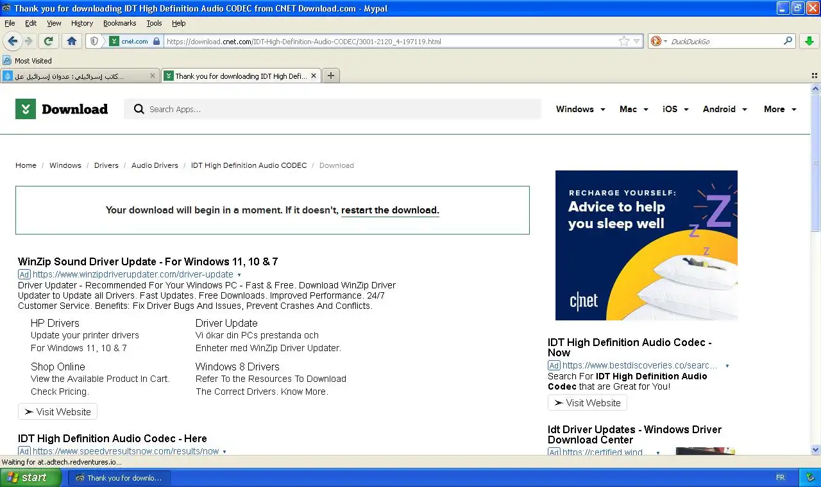This screenshot has width=821, height=487.
Task: Open the Driver Update ad sublink
Action: pyautogui.click(x=226, y=323)
